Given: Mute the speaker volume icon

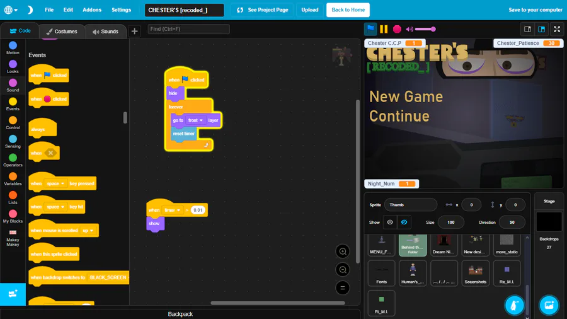Looking at the screenshot, I should click(x=409, y=29).
